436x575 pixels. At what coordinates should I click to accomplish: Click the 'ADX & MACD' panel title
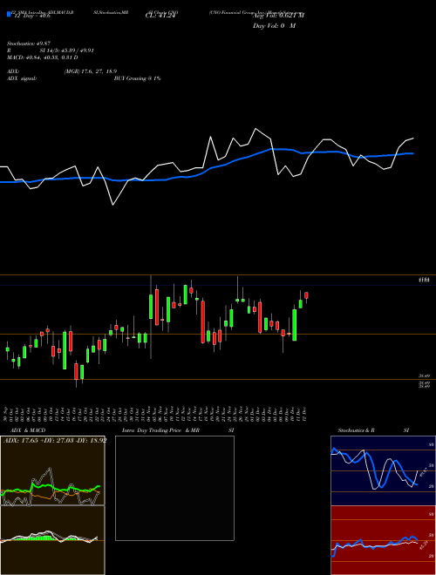[x=28, y=430]
